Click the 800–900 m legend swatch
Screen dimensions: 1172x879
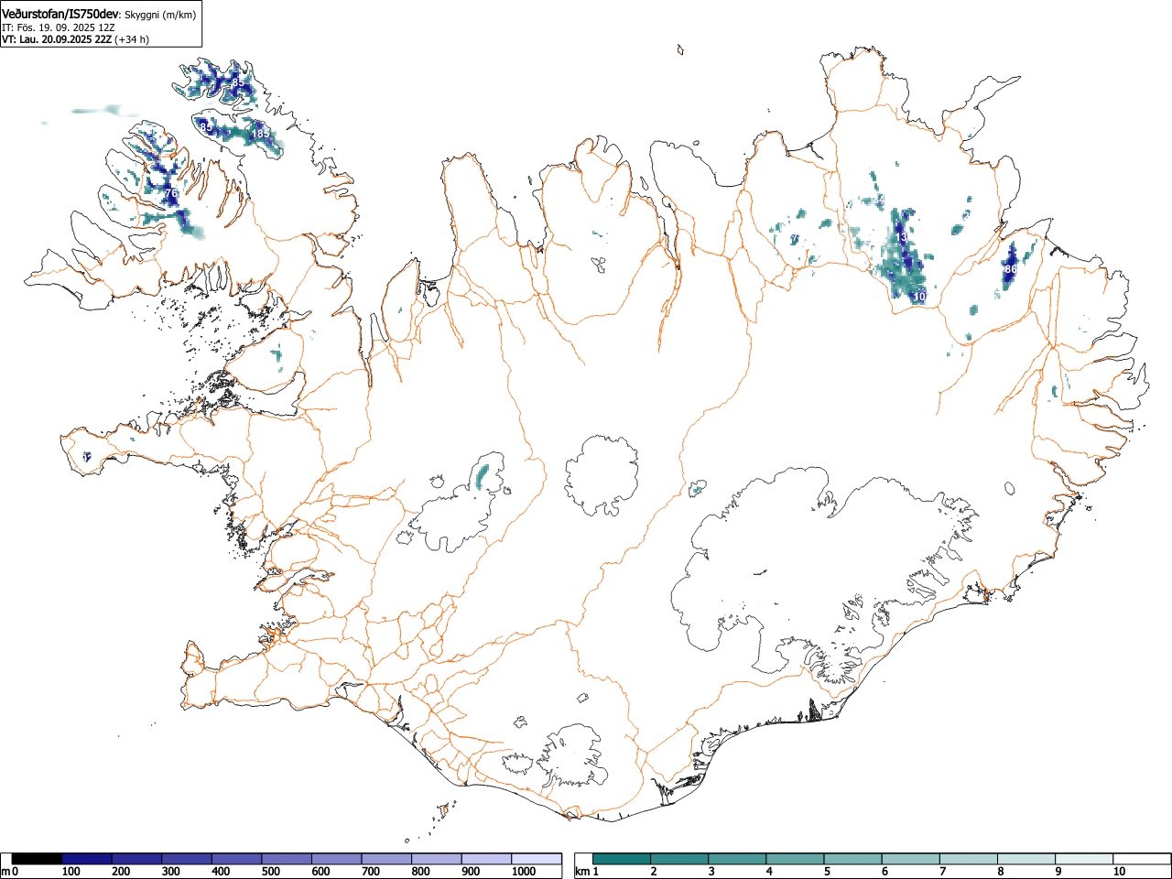pyautogui.click(x=437, y=859)
